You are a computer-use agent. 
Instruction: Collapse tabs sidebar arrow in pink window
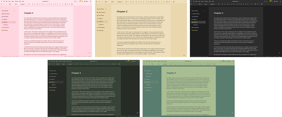pyautogui.click(x=2, y=7)
